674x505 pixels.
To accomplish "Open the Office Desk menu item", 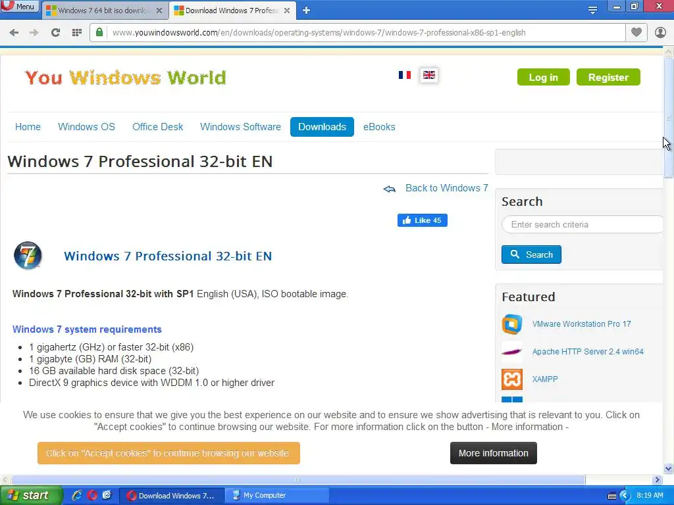I will point(158,127).
